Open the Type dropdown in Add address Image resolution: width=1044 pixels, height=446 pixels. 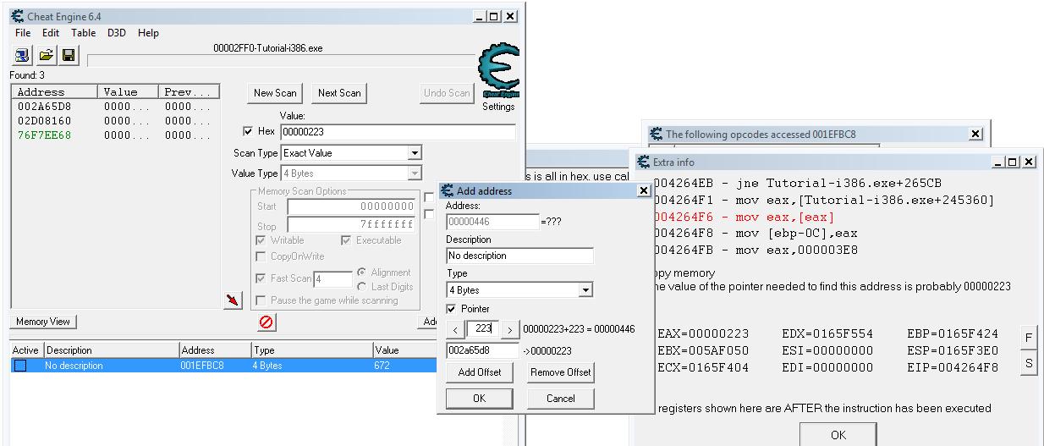[x=585, y=290]
